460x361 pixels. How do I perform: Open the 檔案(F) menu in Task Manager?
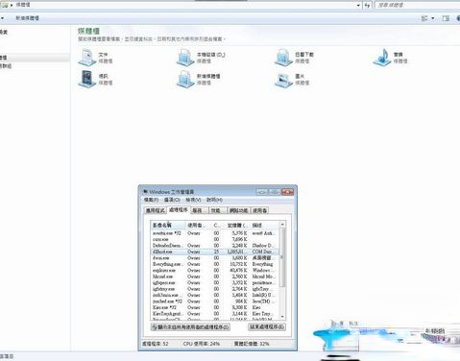tap(151, 200)
